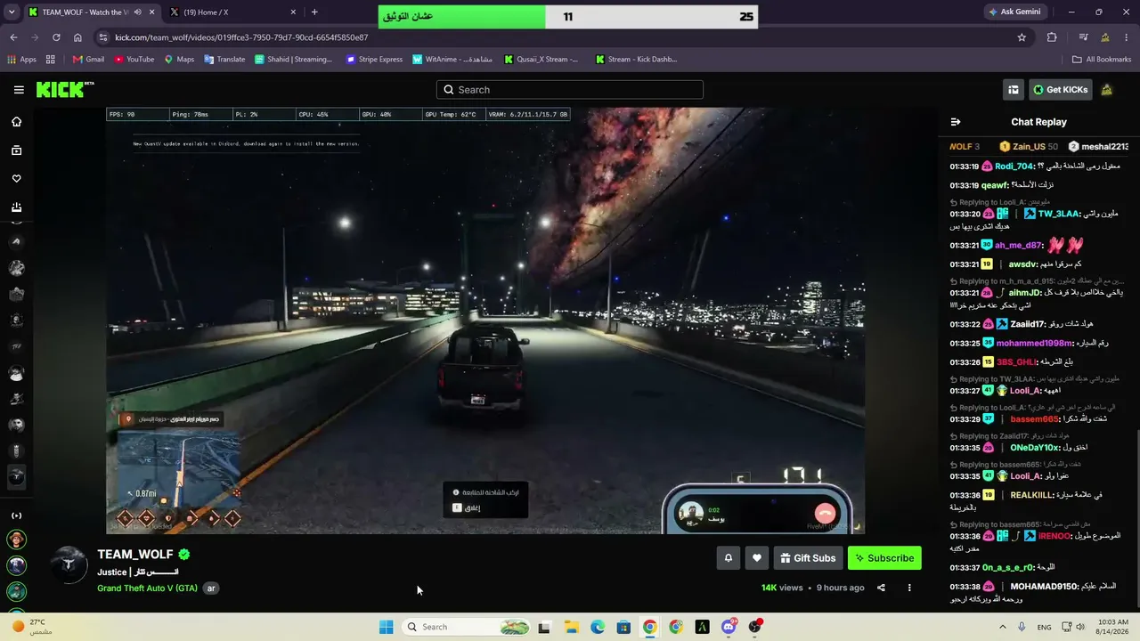Click chat username mohammed1998m

pyautogui.click(x=1034, y=343)
